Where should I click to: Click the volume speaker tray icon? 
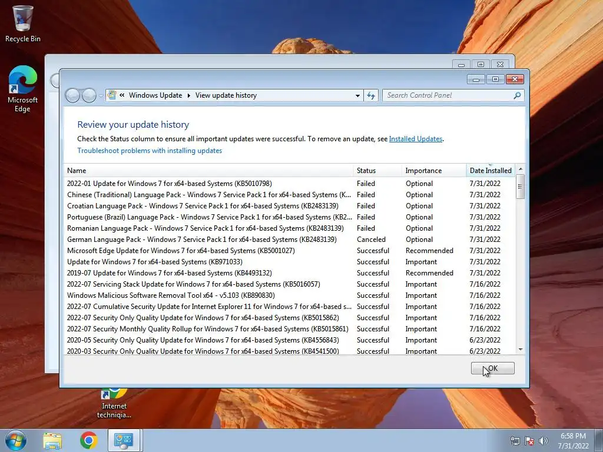point(544,441)
